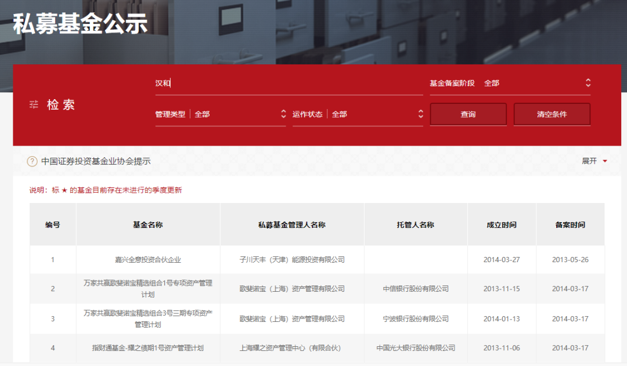Click the red triangle icon next to 展开

(x=606, y=161)
